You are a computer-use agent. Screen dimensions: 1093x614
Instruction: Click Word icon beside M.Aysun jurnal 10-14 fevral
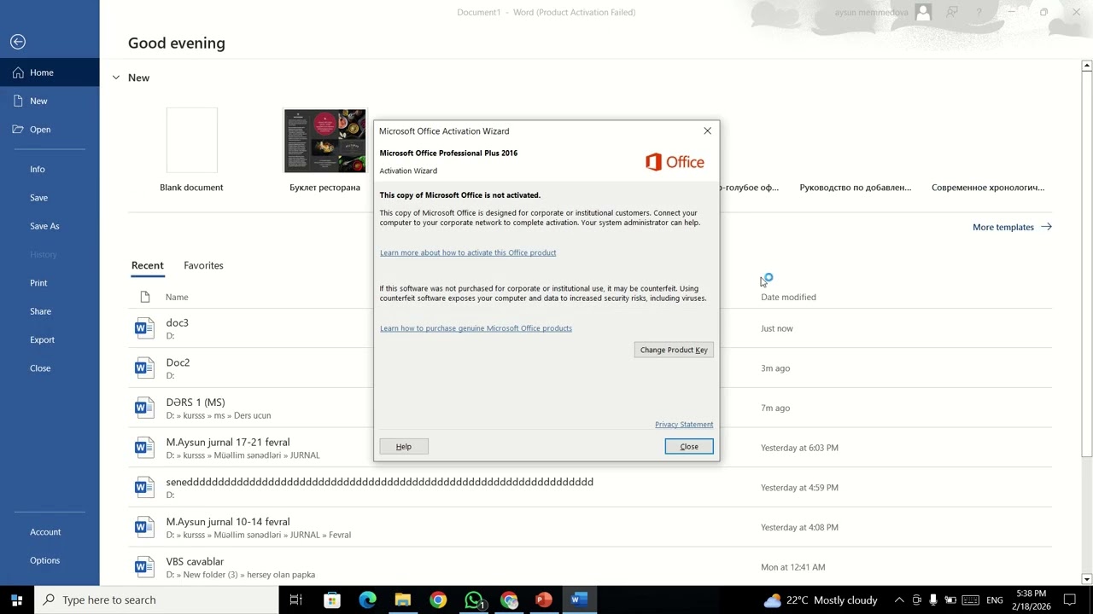[x=144, y=527]
